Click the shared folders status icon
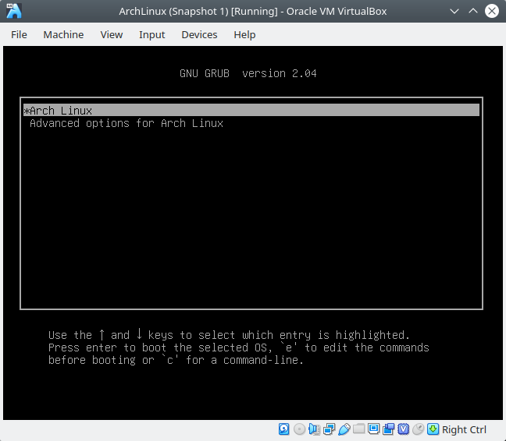506x441 pixels. tap(359, 429)
